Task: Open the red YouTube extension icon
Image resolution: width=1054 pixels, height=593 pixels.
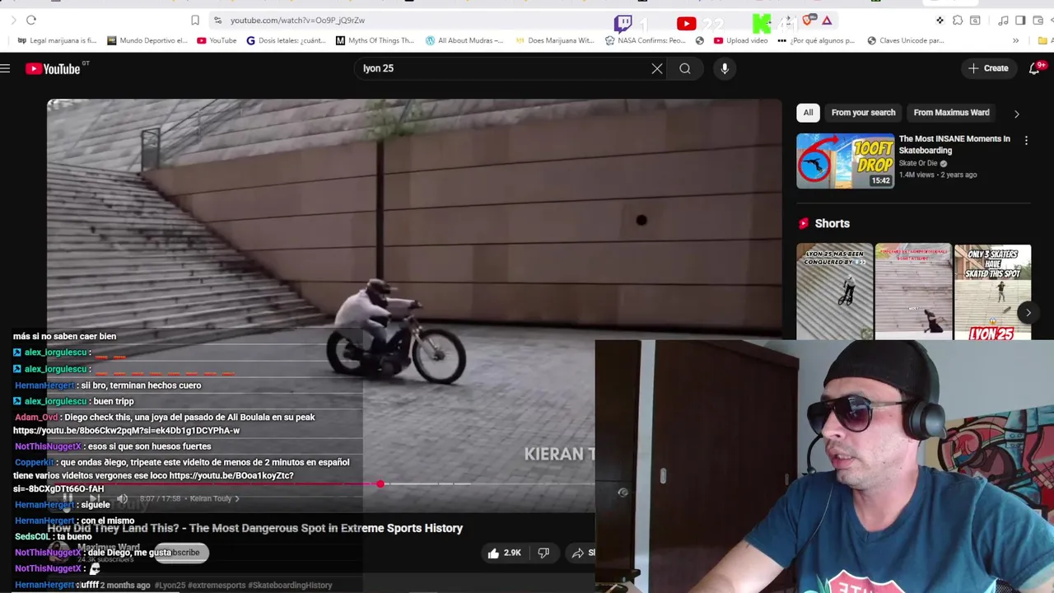Action: [686, 24]
